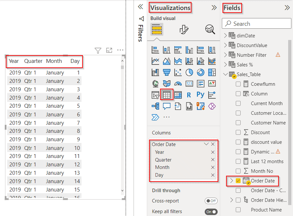293x216 pixels.
Task: Sort table by the Month header
Action: pyautogui.click(x=54, y=61)
